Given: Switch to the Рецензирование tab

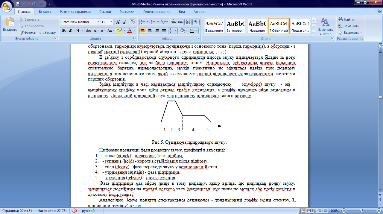Looking at the screenshot, I should pyautogui.click(x=156, y=12).
